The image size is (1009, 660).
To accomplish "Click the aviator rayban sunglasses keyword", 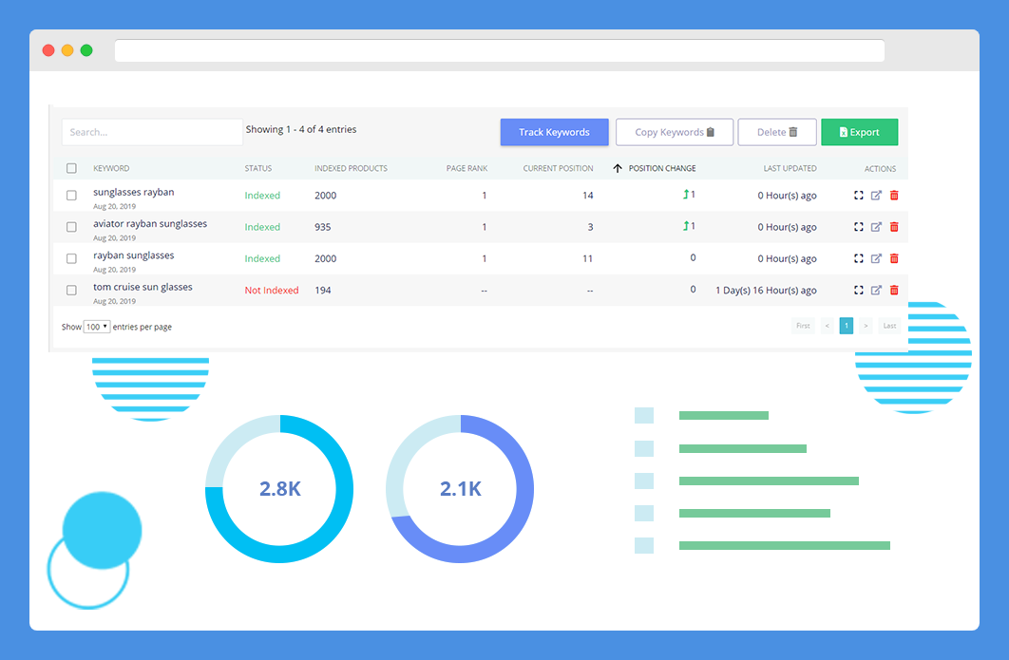I will point(150,223).
